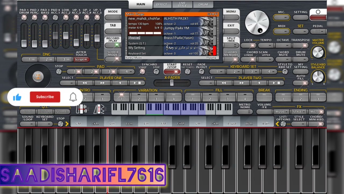The width and height of the screenshot is (344, 194).
Task: Click the red Subscribe button
Action: [45, 97]
